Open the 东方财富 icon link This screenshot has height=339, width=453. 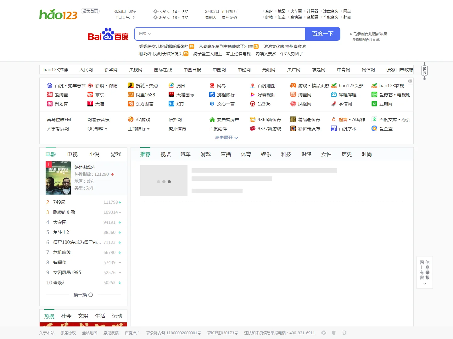(131, 104)
